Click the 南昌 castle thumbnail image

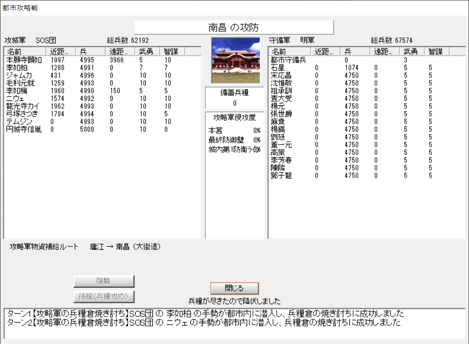[235, 60]
